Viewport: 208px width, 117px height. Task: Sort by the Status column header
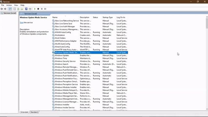pos(95,17)
